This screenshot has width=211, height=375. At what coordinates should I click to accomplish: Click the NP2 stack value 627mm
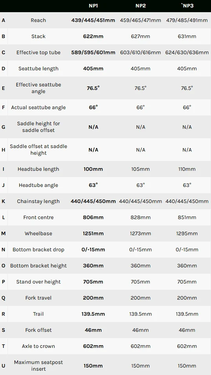pos(140,37)
